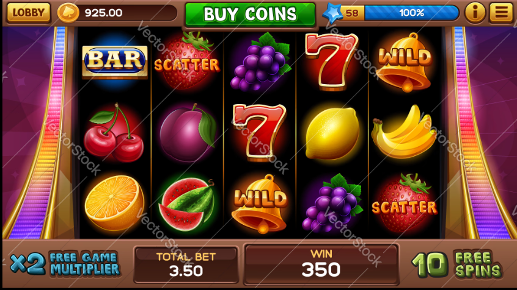Viewport: 517px width, 290px height.
Task: Open the info icon
Action: [x=475, y=13]
